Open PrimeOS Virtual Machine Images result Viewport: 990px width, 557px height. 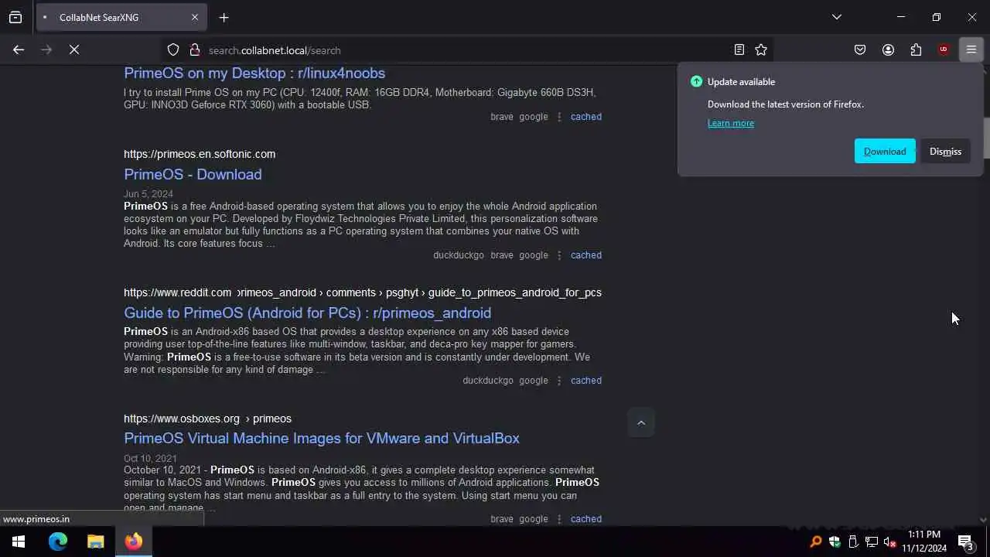[x=321, y=438]
